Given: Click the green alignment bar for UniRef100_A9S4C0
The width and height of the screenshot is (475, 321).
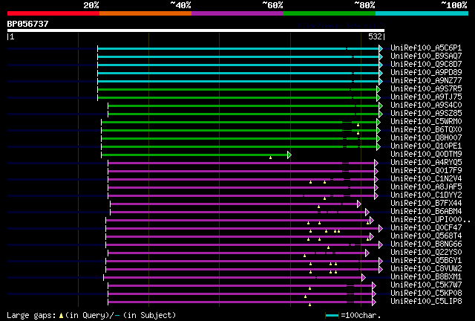Looking at the screenshot, I should (243, 106).
